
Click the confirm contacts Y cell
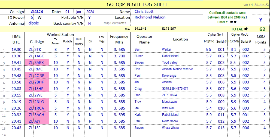pyautogui.click(x=261, y=20)
